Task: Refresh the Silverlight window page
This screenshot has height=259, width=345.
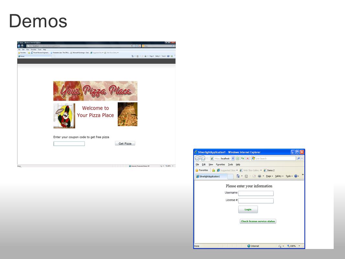Action: pyautogui.click(x=242, y=158)
